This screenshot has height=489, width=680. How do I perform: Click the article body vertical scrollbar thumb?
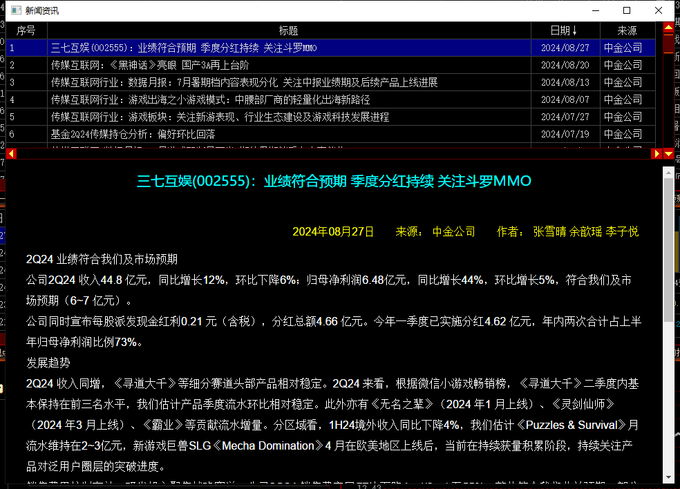[668, 249]
